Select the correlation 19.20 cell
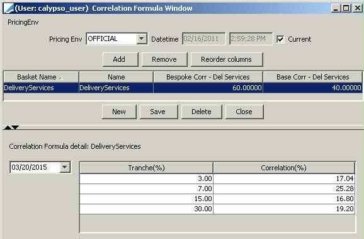 pyautogui.click(x=284, y=209)
